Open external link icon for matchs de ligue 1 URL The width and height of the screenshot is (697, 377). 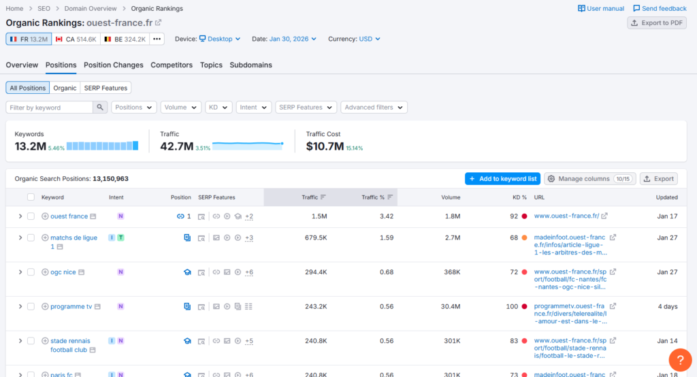click(x=613, y=237)
